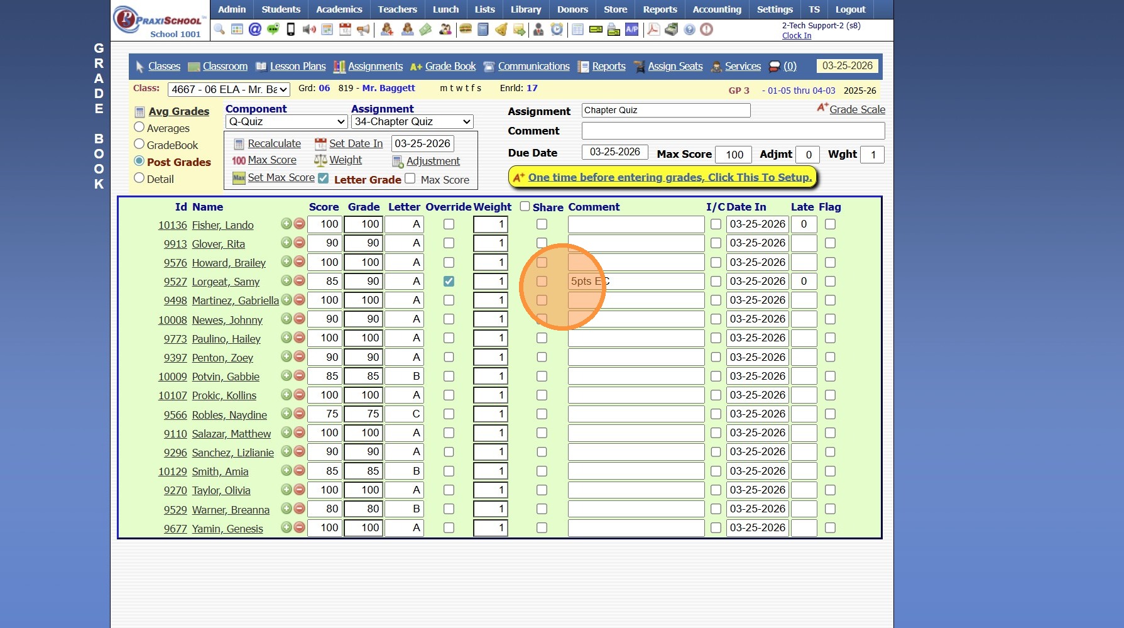1124x628 pixels.
Task: Click the green plus icon for Fisher, Lando
Action: (x=286, y=224)
